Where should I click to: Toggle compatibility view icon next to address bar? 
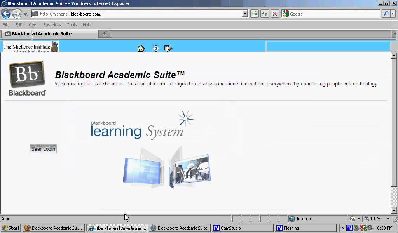[x=254, y=14]
